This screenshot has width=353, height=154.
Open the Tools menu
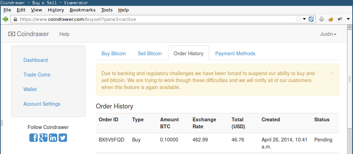[x=107, y=10]
